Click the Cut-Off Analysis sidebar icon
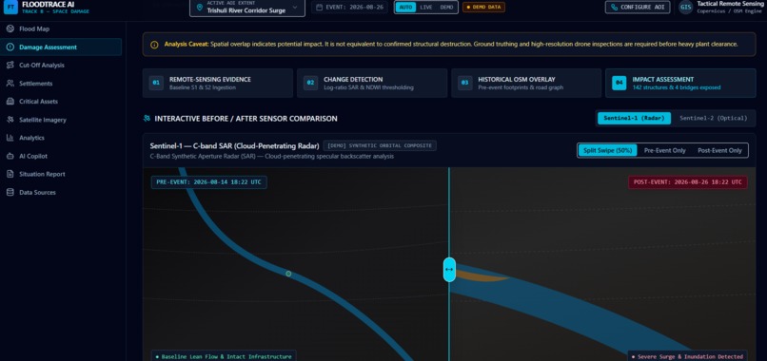The width and height of the screenshot is (767, 361). 10,65
